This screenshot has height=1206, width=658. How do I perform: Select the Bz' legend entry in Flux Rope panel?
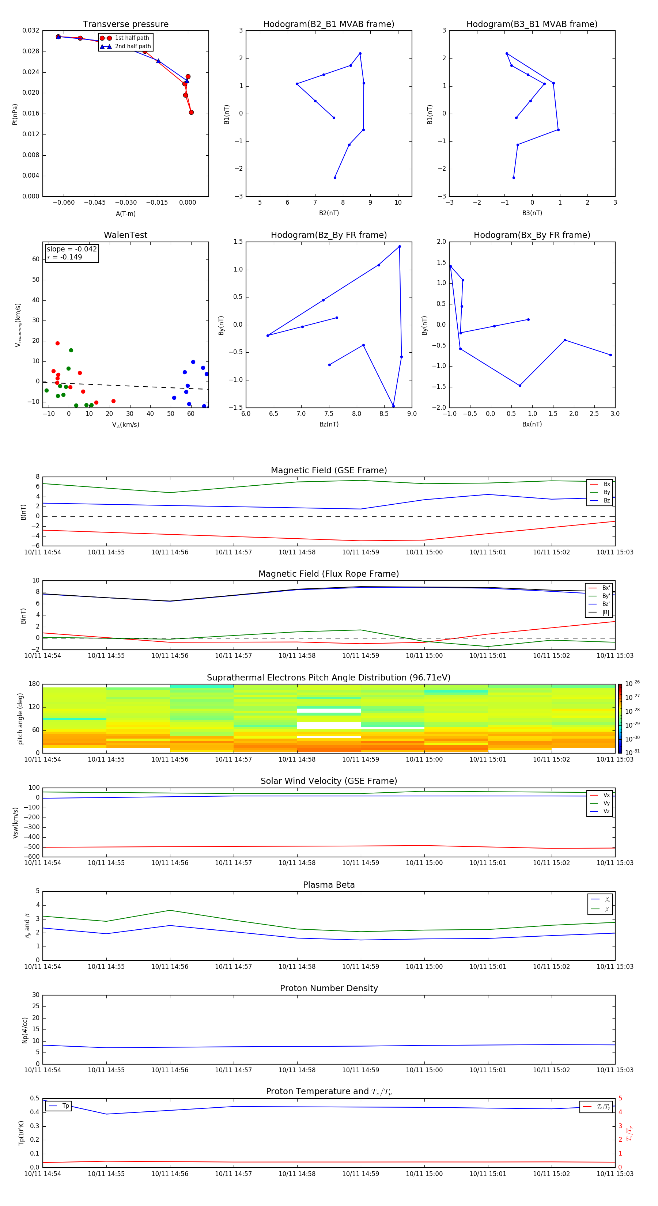[599, 604]
